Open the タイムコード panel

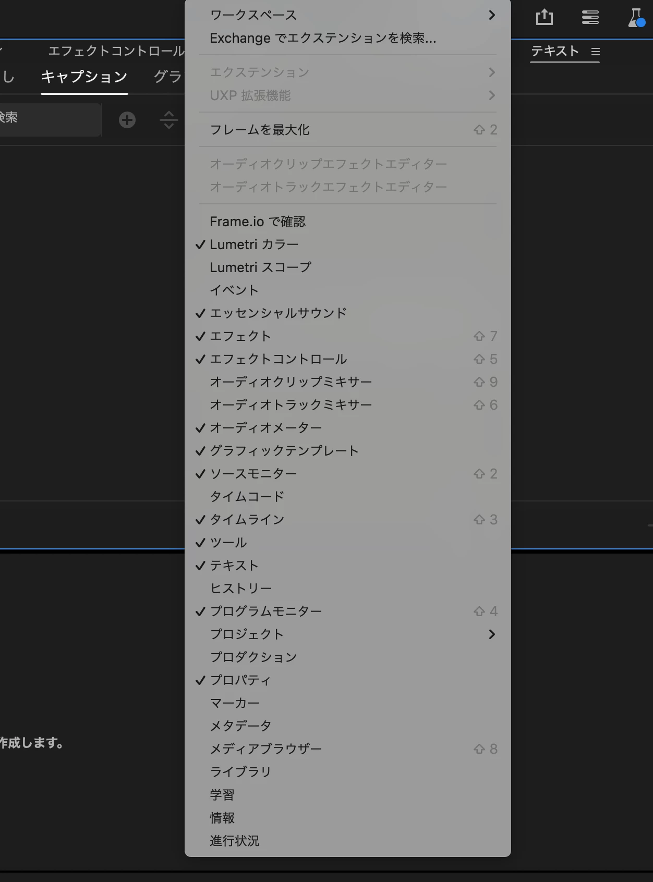pos(348,497)
